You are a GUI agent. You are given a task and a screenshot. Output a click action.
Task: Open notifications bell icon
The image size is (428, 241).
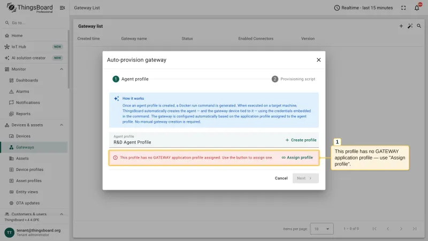[417, 8]
